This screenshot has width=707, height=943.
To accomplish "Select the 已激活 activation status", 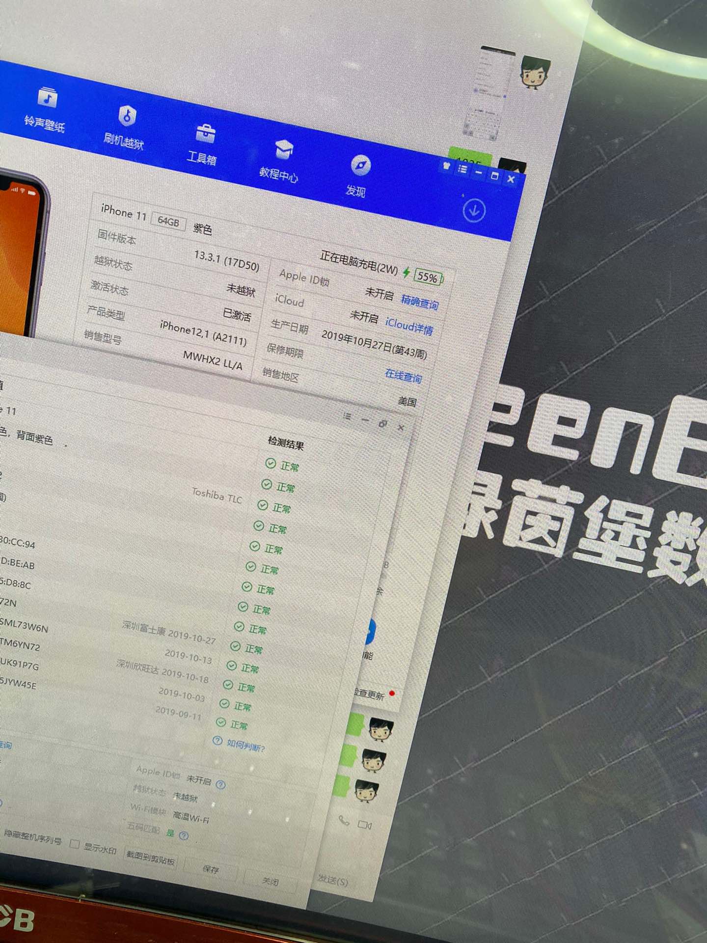I will 237,315.
